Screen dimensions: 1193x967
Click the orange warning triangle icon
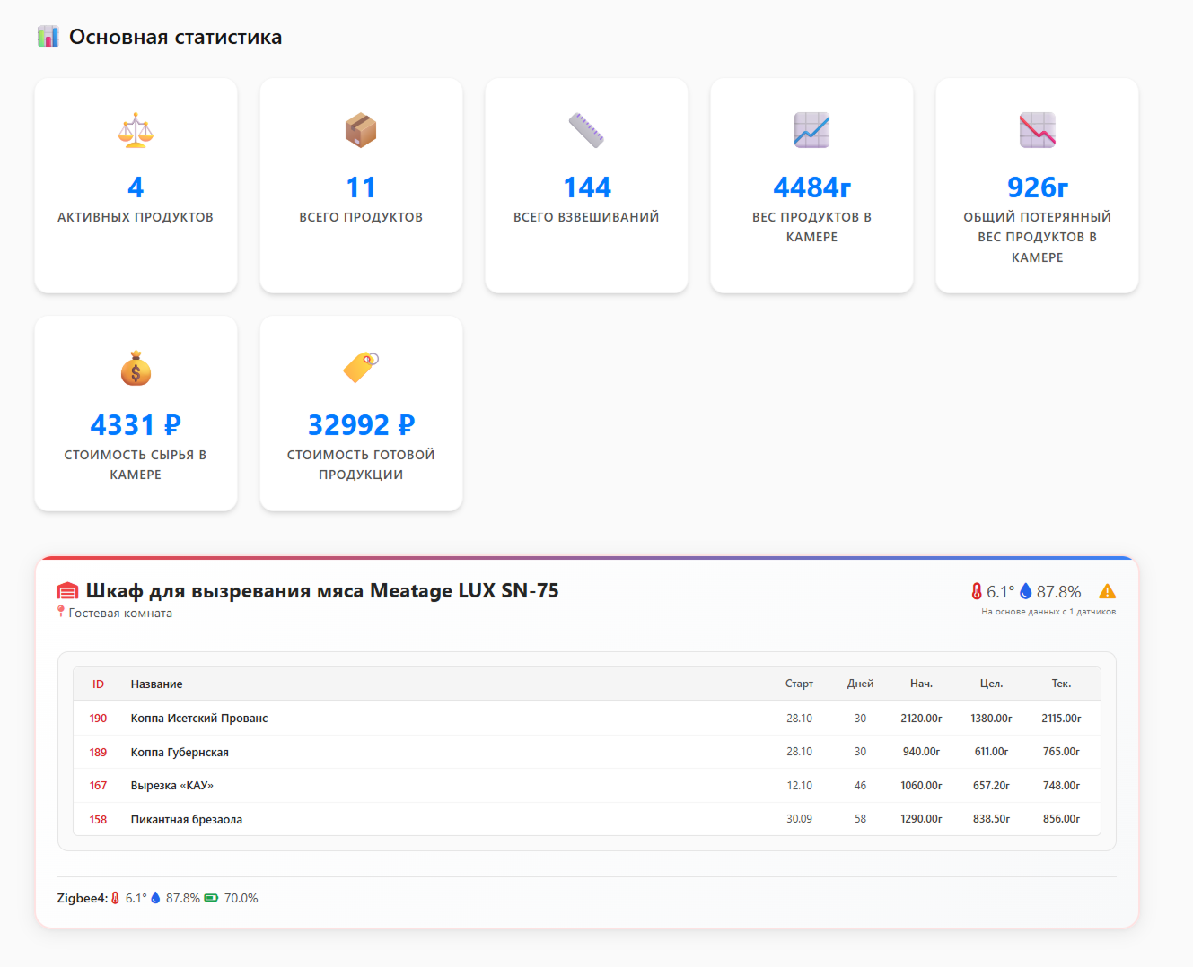tap(1107, 591)
